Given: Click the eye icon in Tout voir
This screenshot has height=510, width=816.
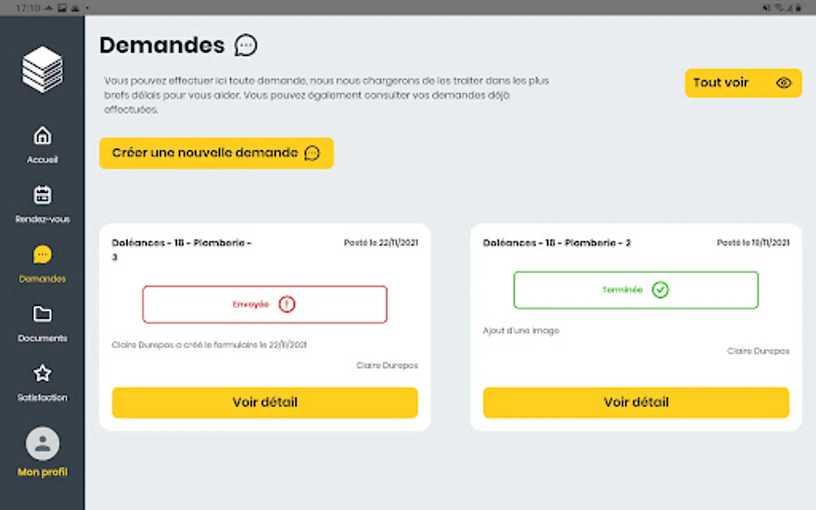Looking at the screenshot, I should (x=784, y=83).
